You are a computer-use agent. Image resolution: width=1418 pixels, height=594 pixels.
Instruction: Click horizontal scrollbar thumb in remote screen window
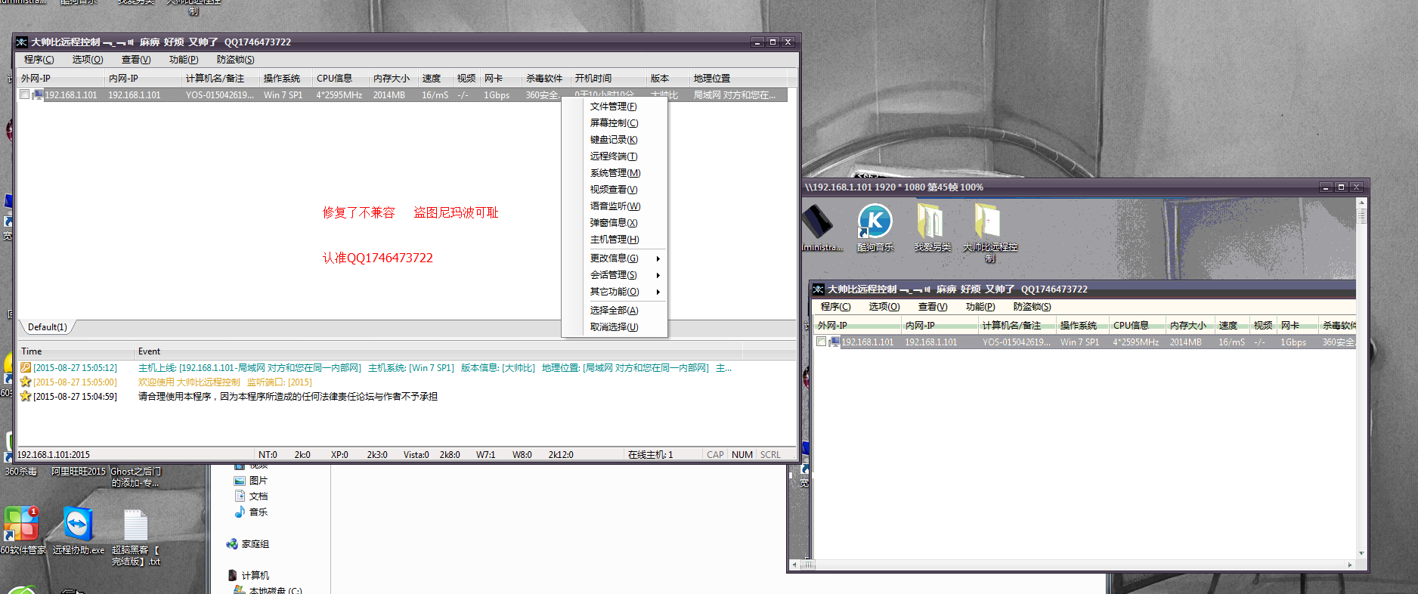pyautogui.click(x=808, y=565)
